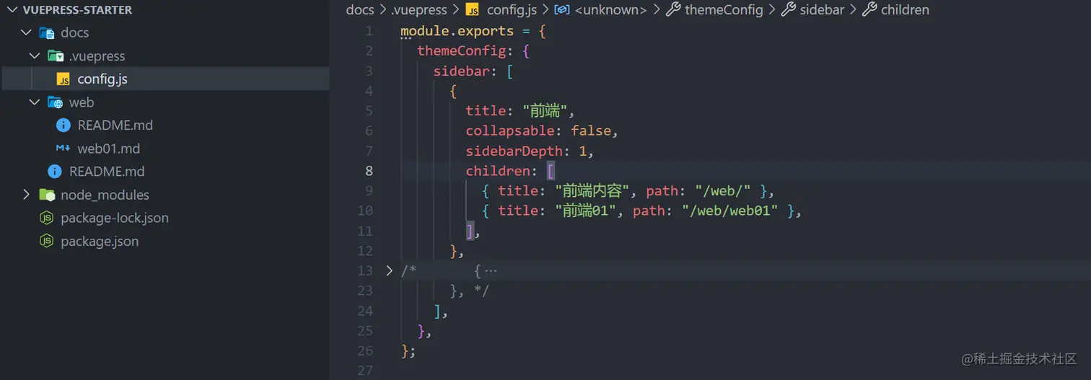This screenshot has height=380, width=1091.
Task: Expand the node_modules folder chevron
Action: [27, 194]
